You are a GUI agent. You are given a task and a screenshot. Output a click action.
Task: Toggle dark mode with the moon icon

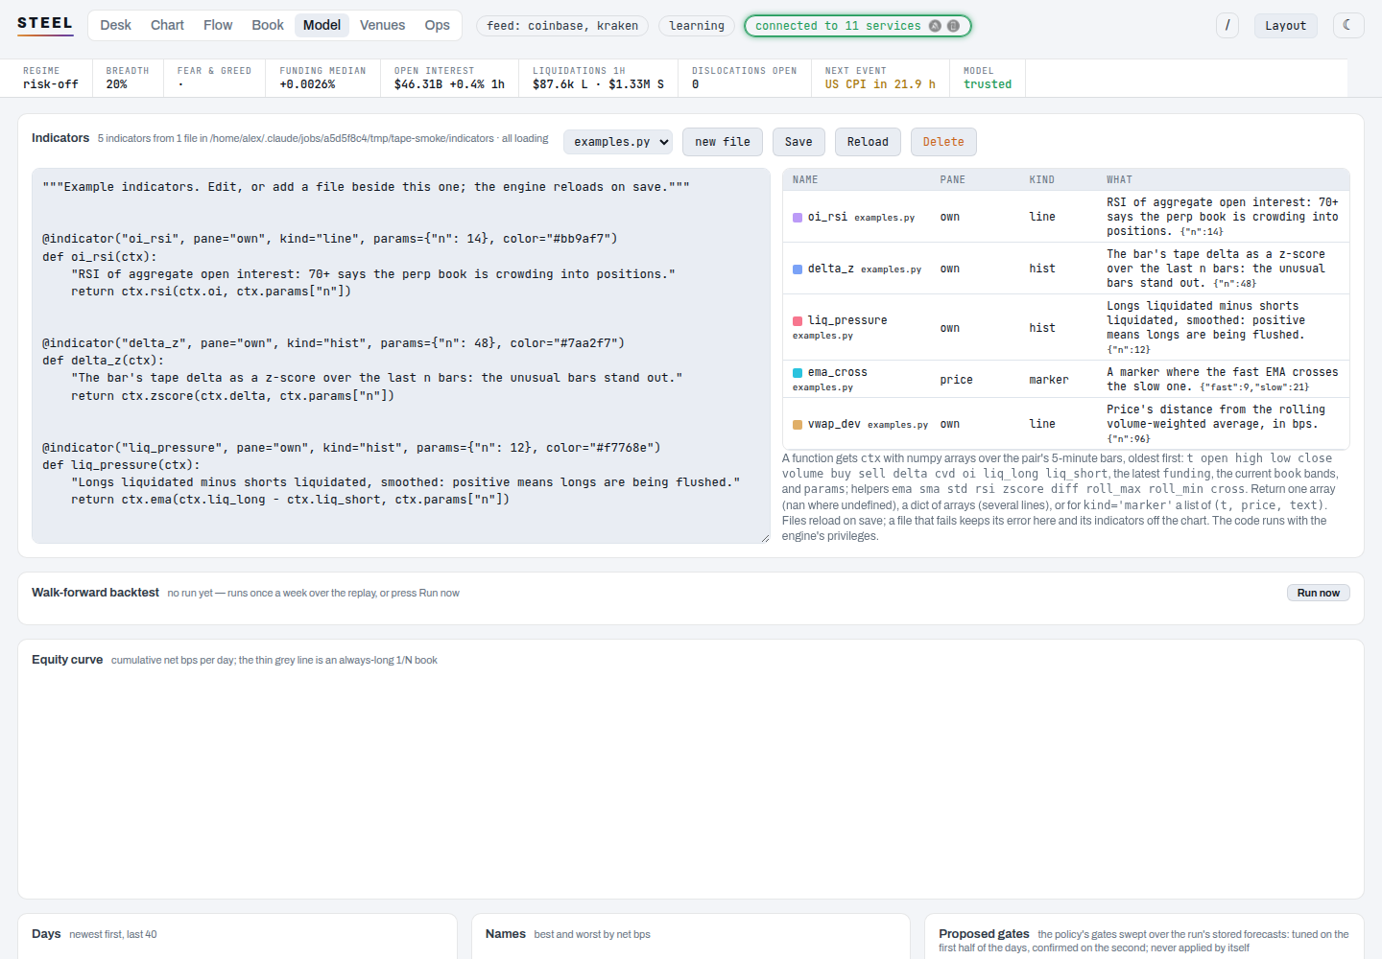[x=1348, y=25]
